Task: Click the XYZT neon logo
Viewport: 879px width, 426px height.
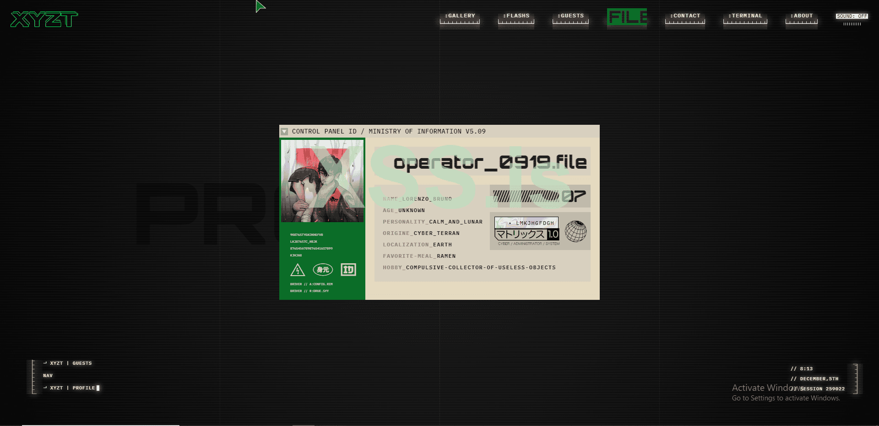Action: pyautogui.click(x=43, y=19)
